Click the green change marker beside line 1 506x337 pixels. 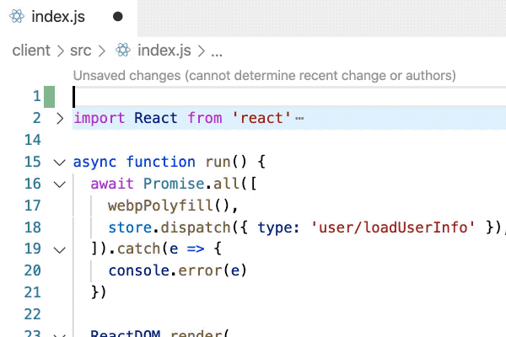(x=50, y=96)
